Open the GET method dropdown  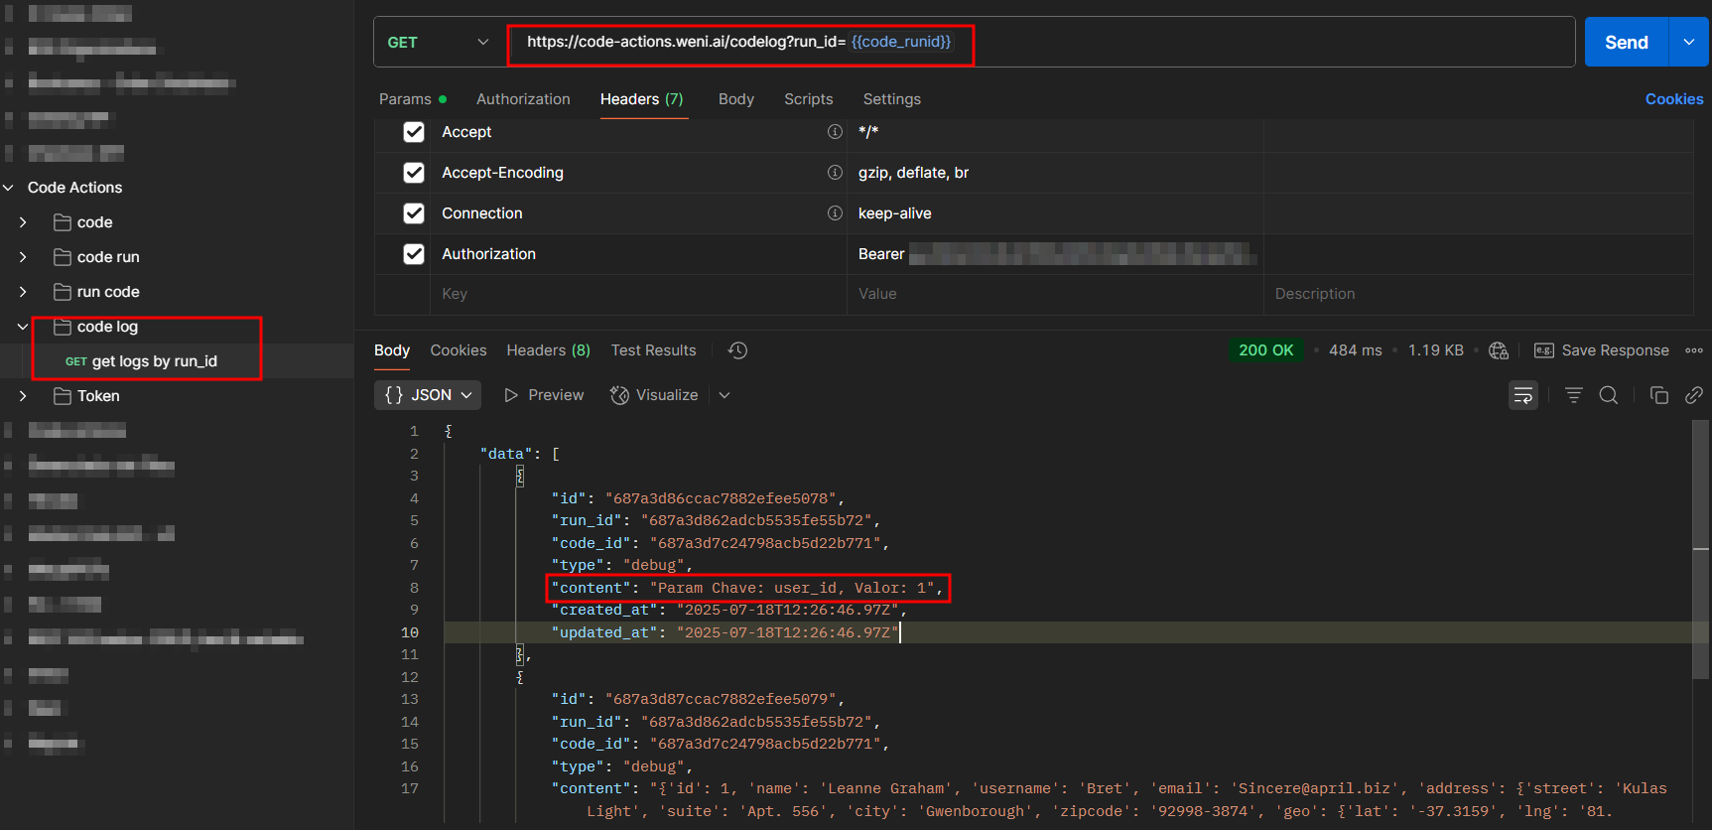pyautogui.click(x=439, y=43)
